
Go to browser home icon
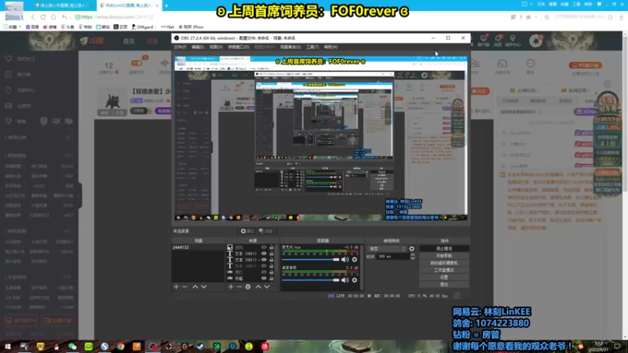(53, 17)
